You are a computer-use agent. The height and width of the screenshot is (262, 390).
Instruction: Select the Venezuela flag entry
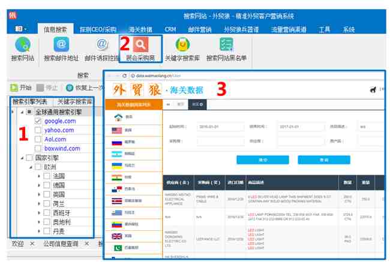(x=134, y=224)
